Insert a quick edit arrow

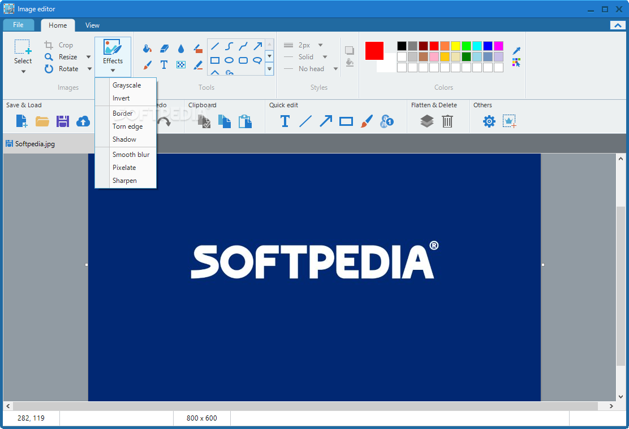(x=326, y=121)
